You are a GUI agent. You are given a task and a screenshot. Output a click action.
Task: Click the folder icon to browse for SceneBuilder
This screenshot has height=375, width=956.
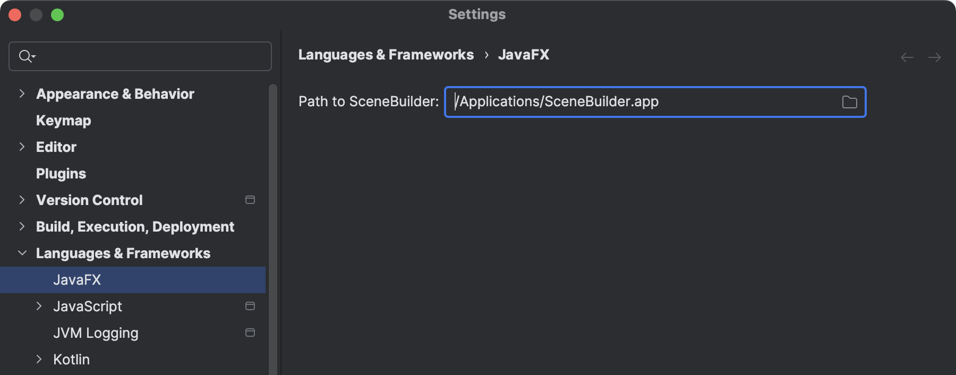[849, 102]
